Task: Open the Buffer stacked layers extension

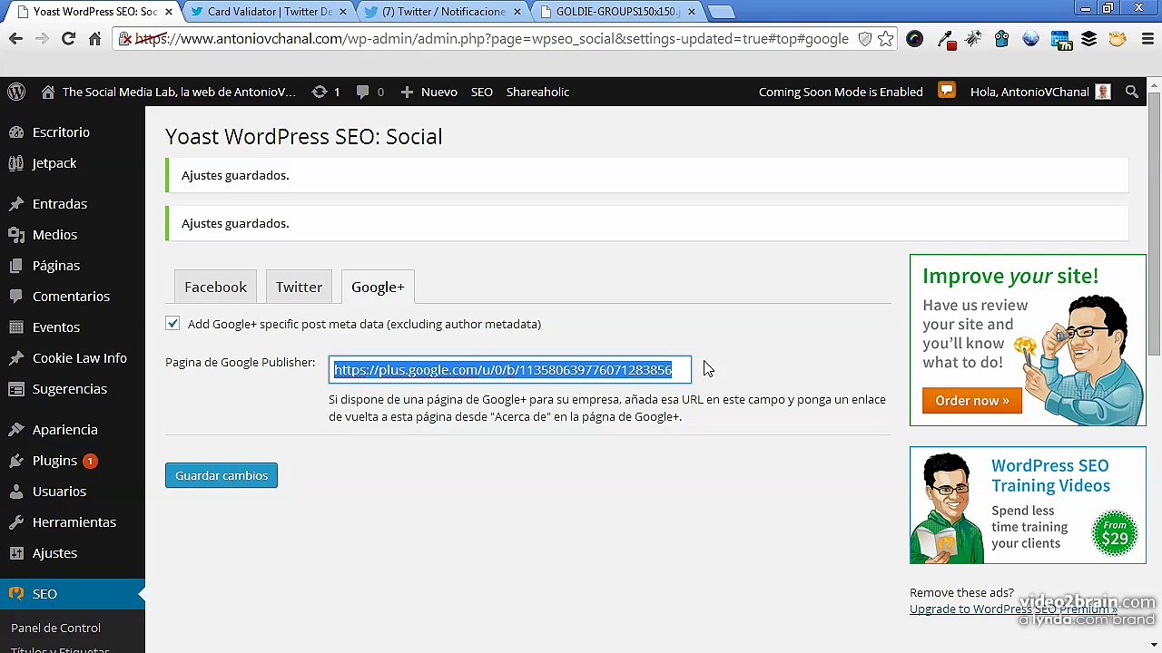Action: click(1088, 39)
